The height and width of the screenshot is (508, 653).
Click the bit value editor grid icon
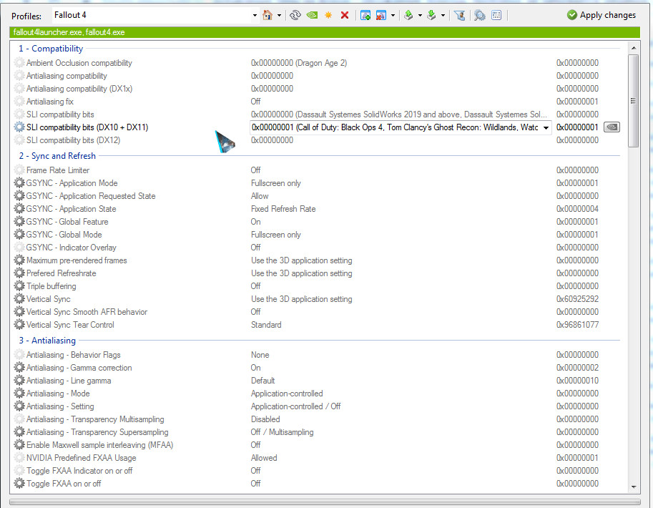point(496,16)
